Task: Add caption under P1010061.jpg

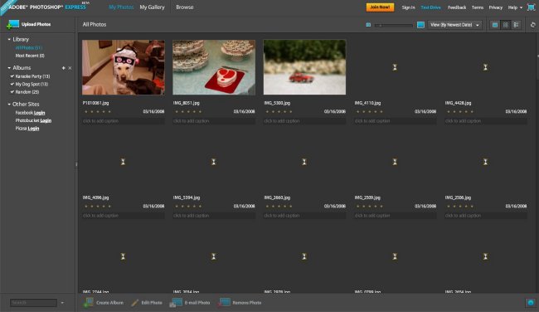Action: coord(123,121)
